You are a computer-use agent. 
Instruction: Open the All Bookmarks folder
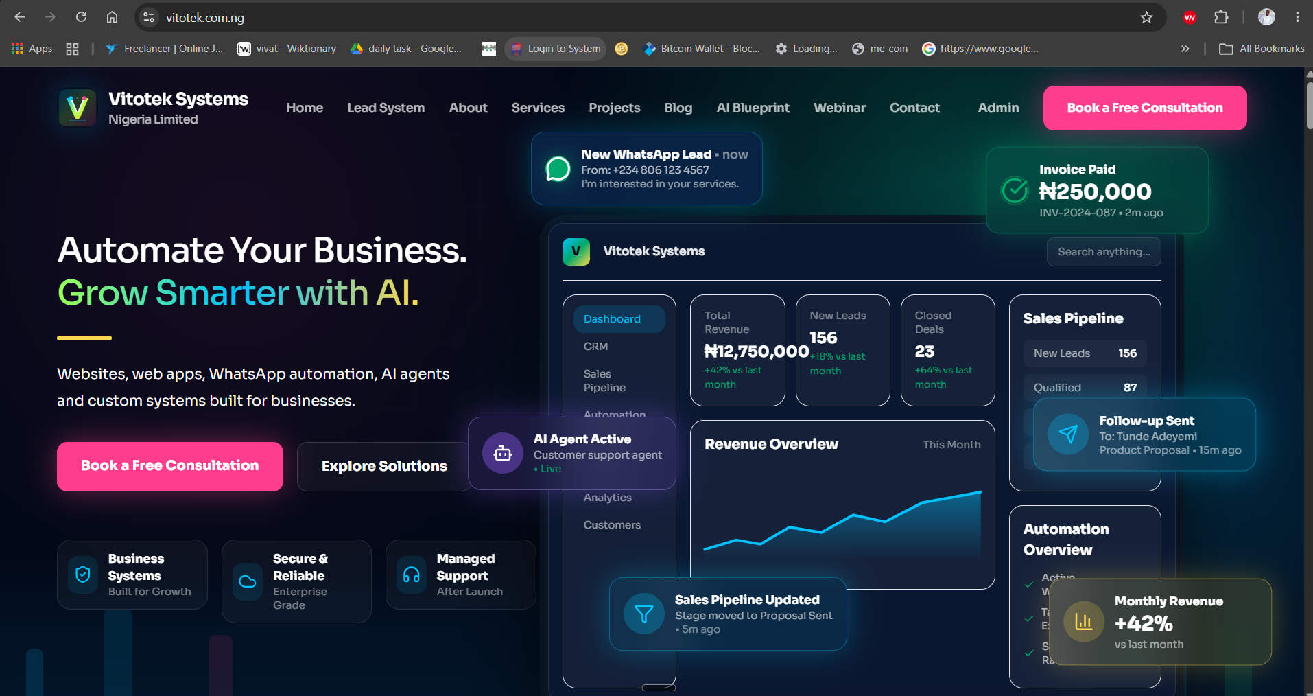click(x=1262, y=49)
